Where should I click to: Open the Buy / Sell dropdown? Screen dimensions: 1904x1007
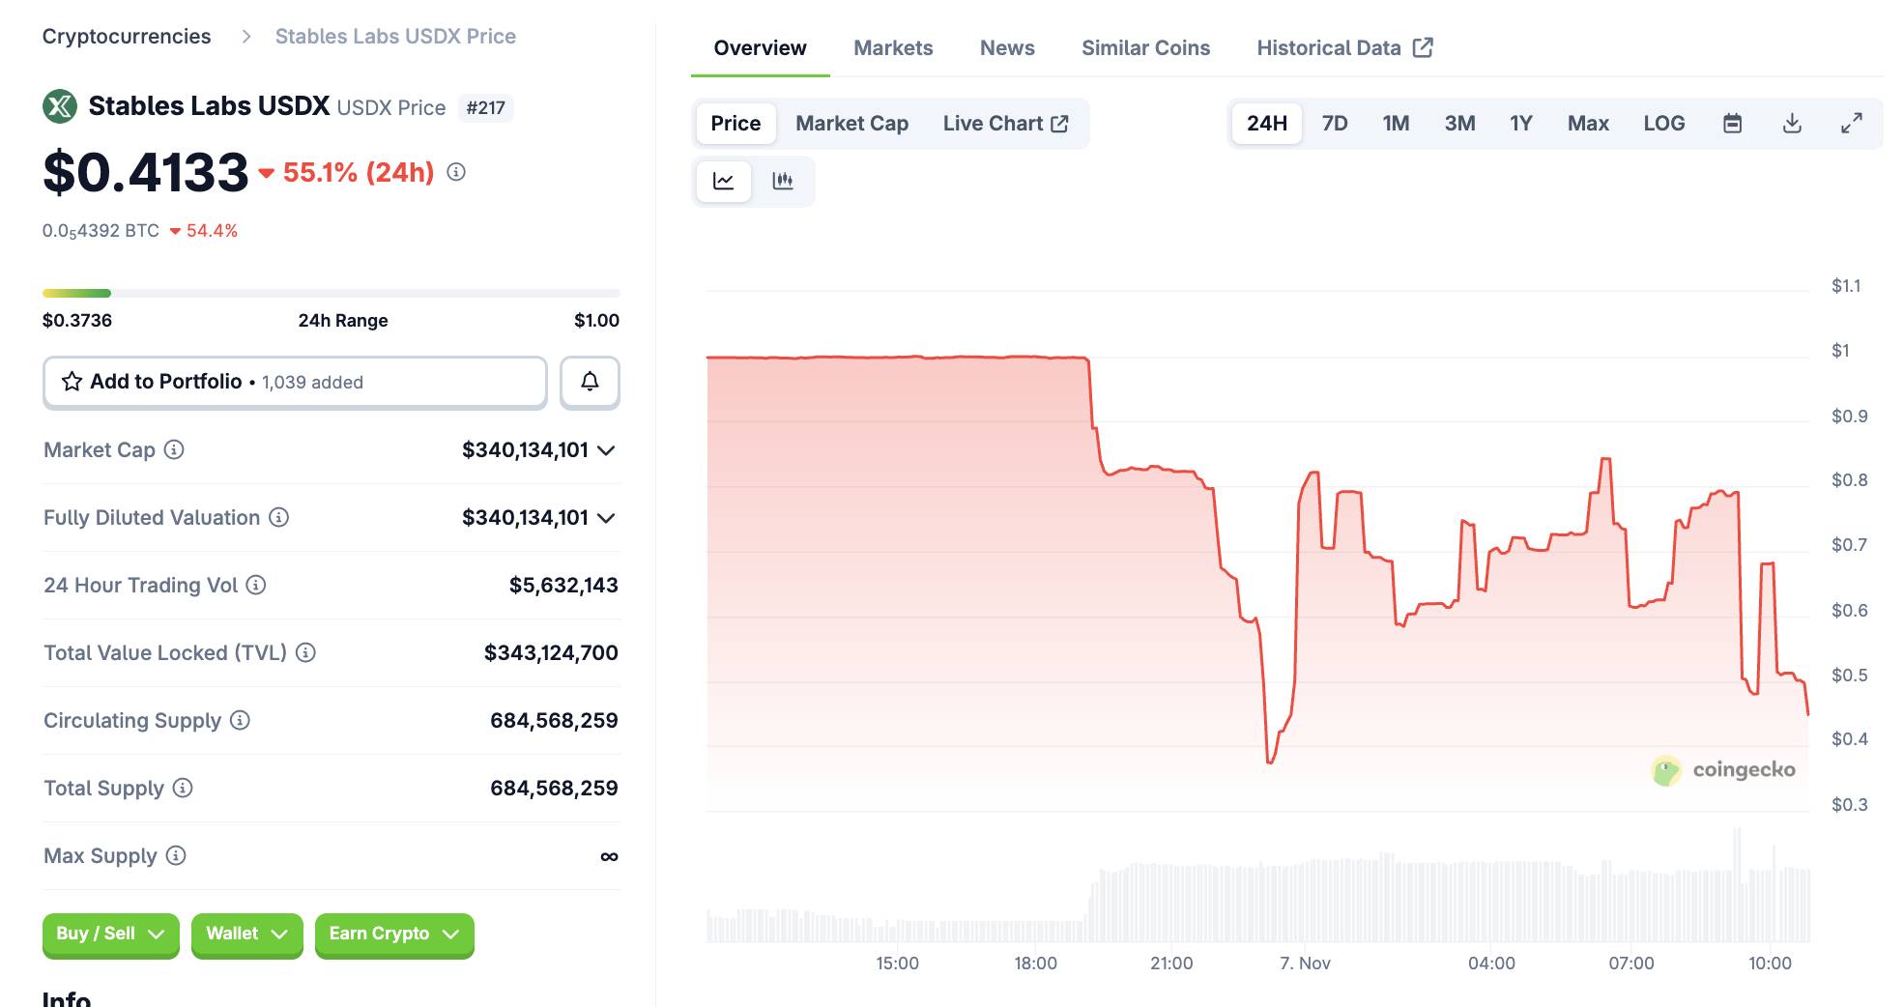click(109, 935)
